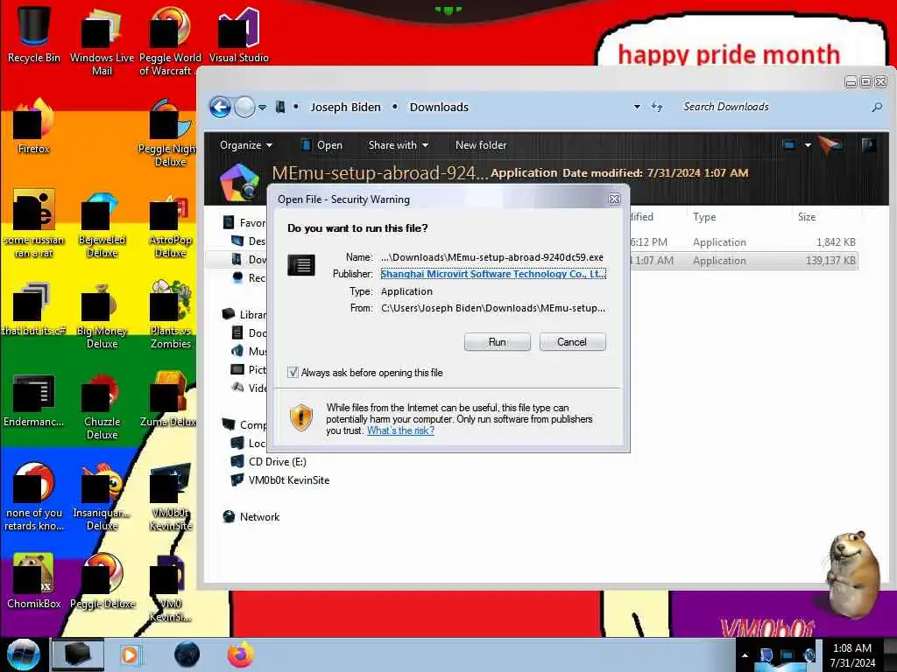Screen dimensions: 897x672
Task: Click Cancel in the Security Warning
Action: click(572, 342)
